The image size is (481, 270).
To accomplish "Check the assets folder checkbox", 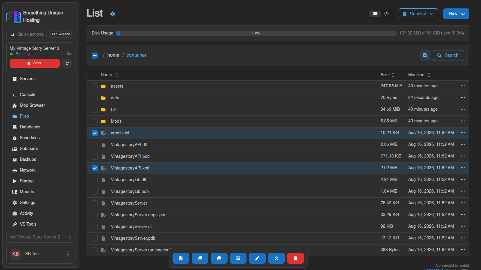I will point(95,86).
